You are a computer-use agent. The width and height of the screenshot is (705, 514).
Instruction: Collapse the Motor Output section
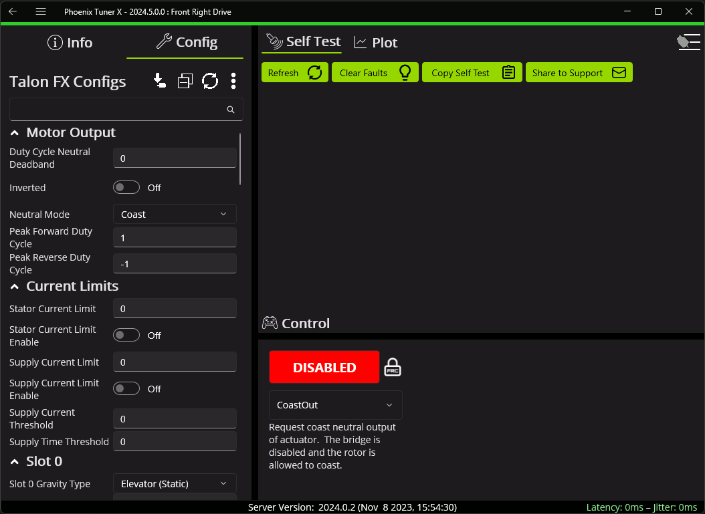pos(15,132)
